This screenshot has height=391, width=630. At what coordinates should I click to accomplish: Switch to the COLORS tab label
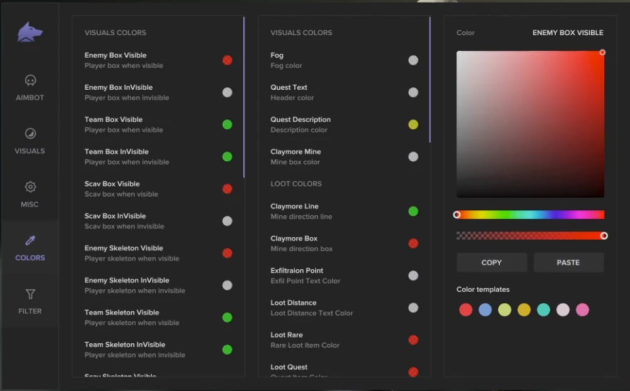click(30, 257)
